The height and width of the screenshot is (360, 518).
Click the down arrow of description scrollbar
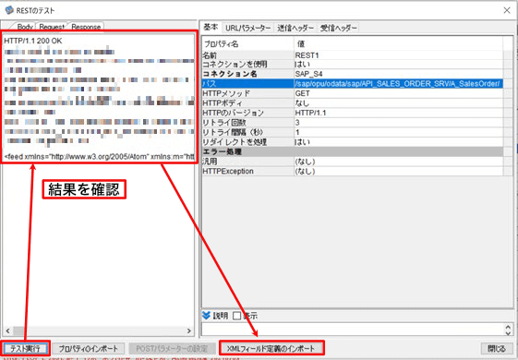tap(508, 333)
